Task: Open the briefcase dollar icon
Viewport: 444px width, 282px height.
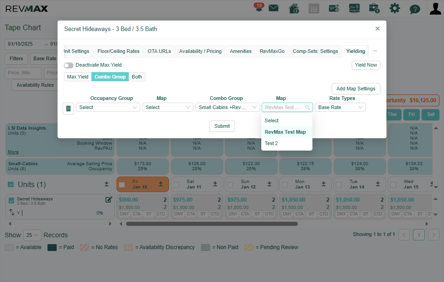Action: pyautogui.click(x=374, y=8)
